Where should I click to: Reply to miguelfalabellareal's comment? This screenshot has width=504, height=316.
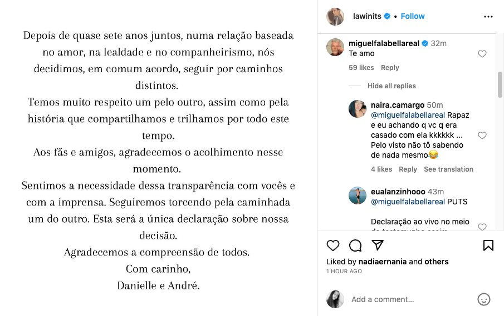click(390, 68)
